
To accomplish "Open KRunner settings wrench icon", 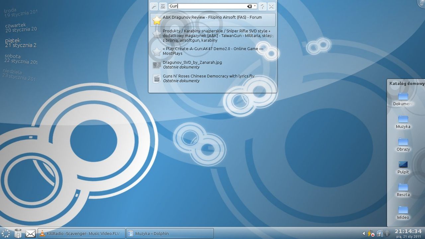I will 154,6.
